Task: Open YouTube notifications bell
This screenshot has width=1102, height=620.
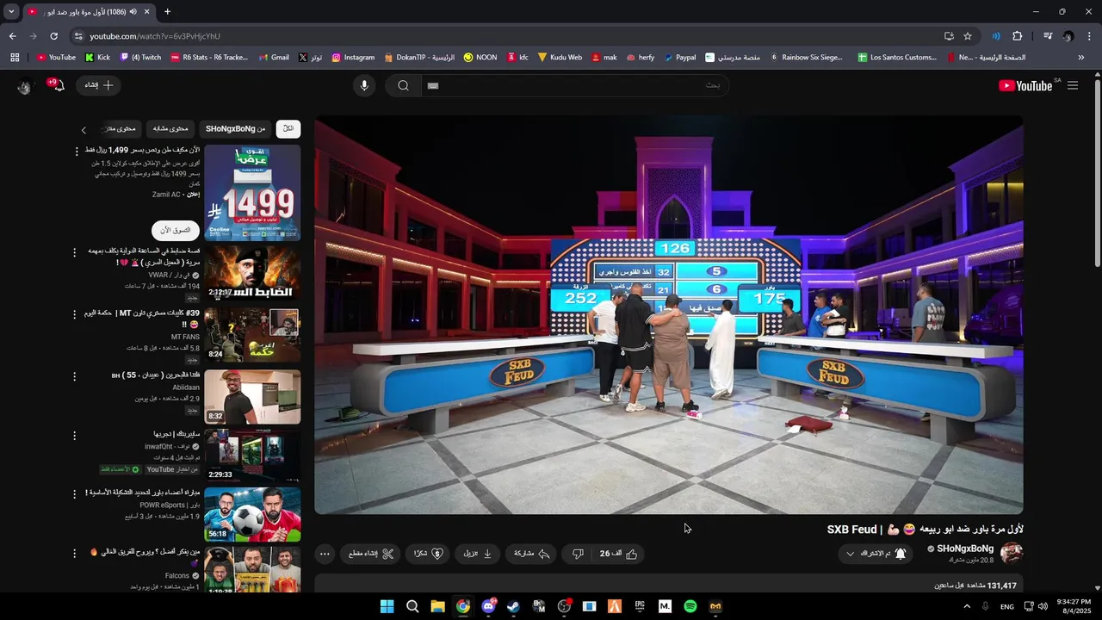Action: [58, 85]
